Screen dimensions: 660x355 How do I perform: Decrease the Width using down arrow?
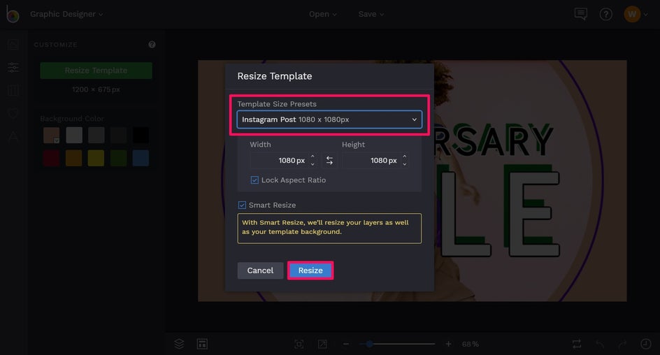pyautogui.click(x=313, y=164)
